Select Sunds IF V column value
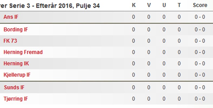This screenshot has width=213, height=108. (x=149, y=87)
